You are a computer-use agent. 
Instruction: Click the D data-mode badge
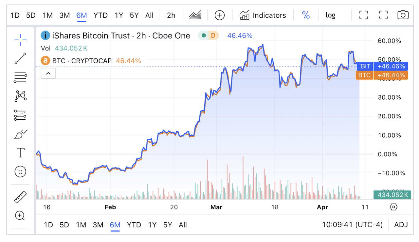tap(213, 35)
